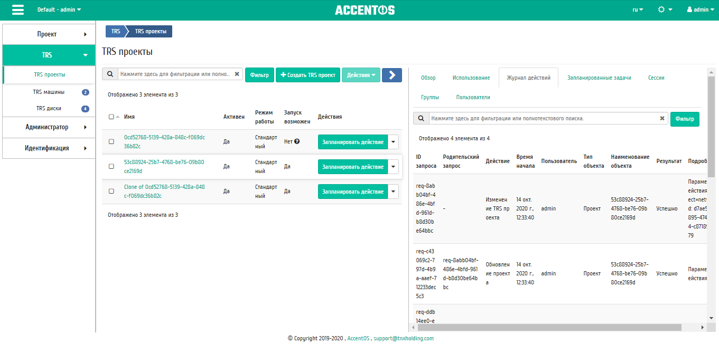Open the ru language dropdown
The height and width of the screenshot is (344, 719).
(638, 9)
